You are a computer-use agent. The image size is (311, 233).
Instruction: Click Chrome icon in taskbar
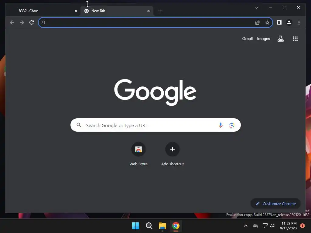(x=176, y=226)
